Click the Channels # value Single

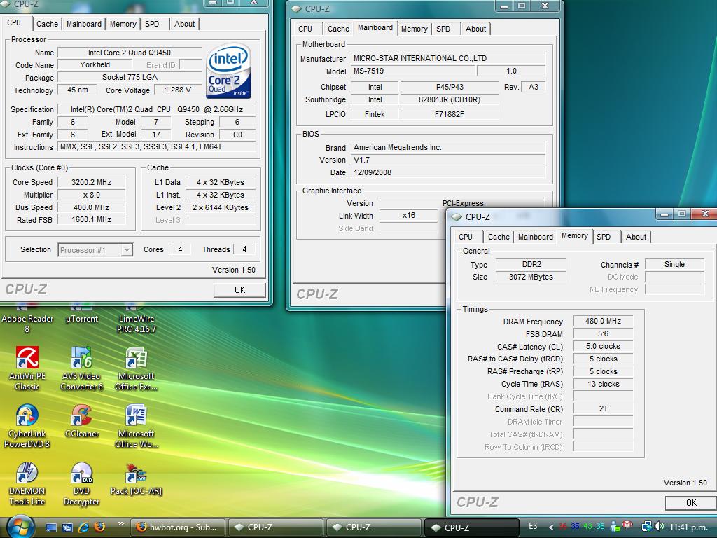coord(674,264)
